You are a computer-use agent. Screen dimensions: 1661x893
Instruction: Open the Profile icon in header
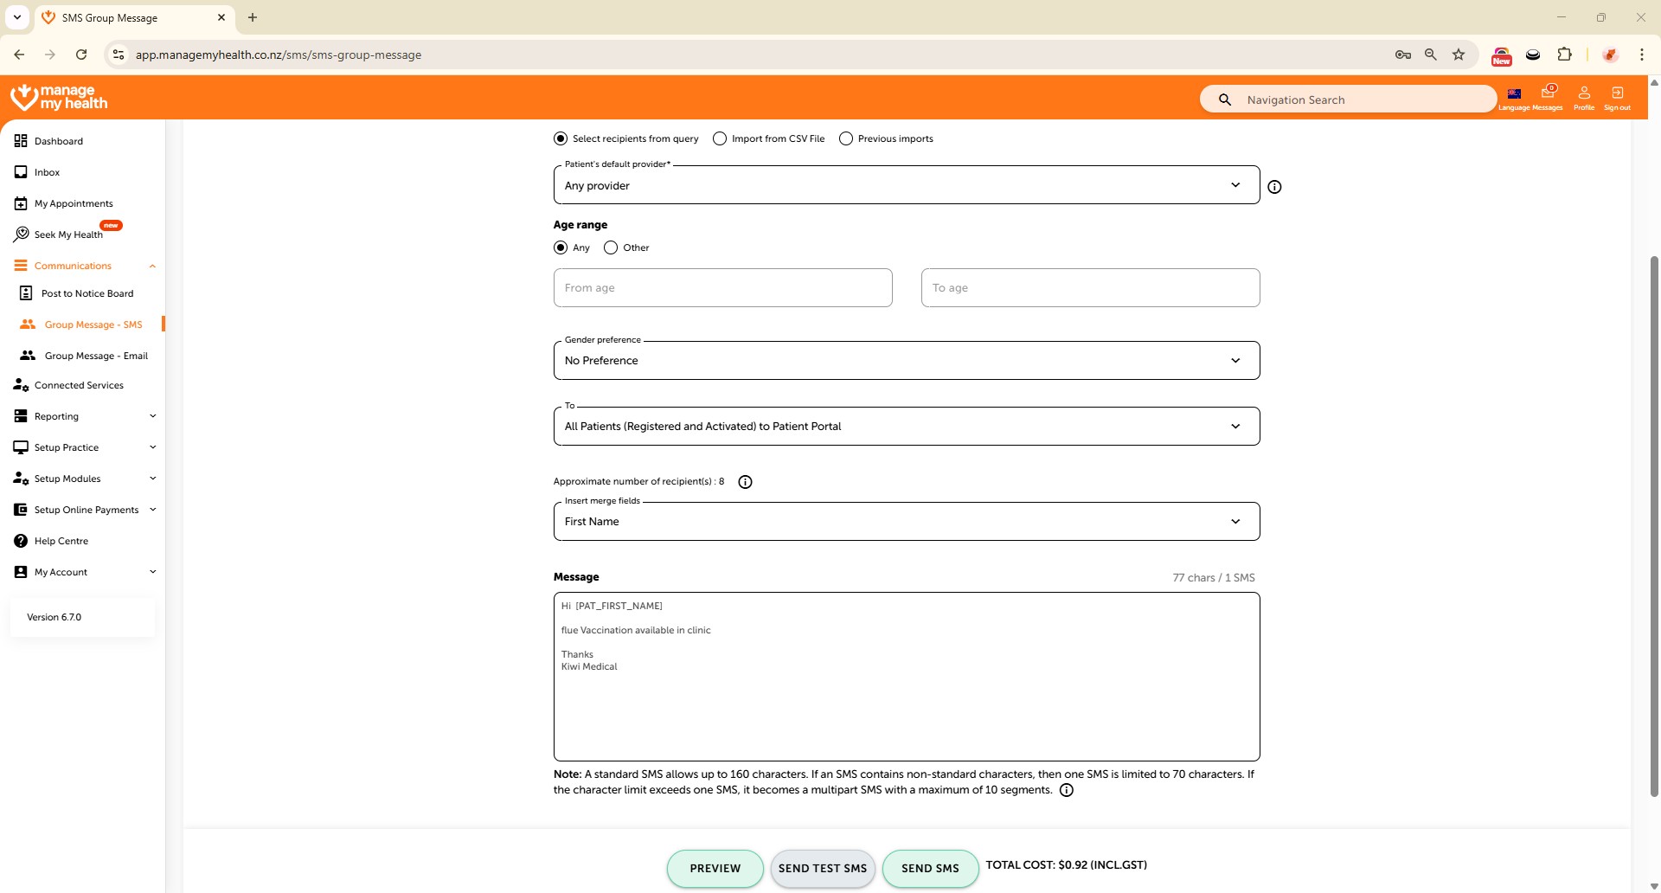1584,93
